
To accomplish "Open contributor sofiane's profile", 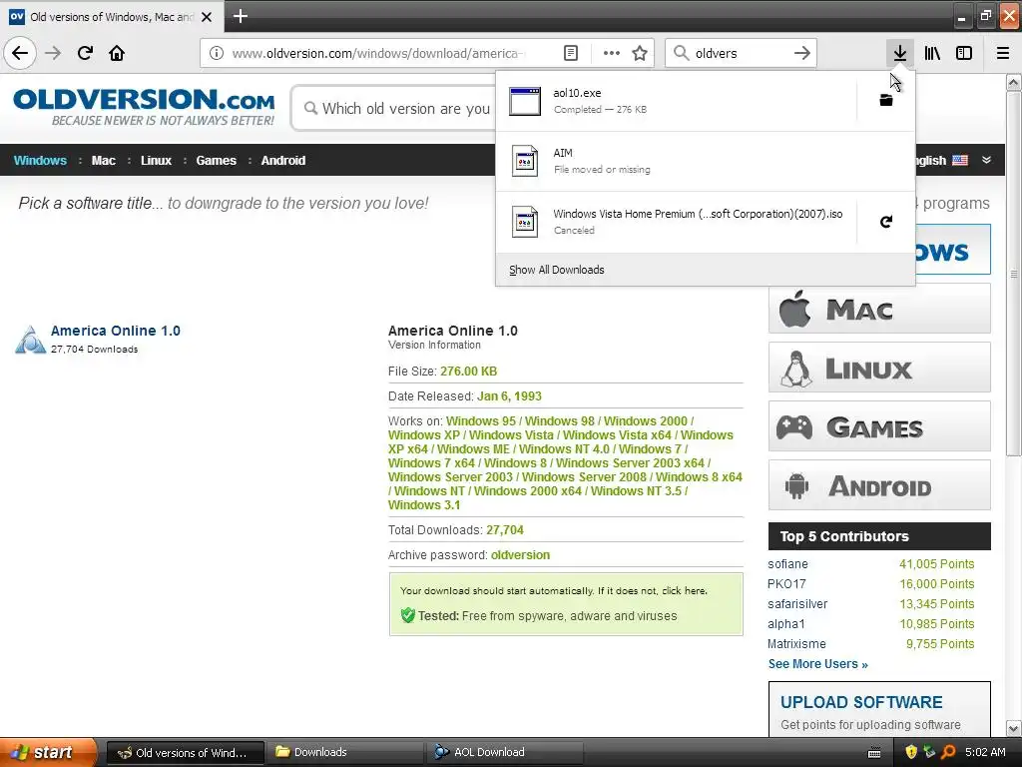I will [x=787, y=564].
